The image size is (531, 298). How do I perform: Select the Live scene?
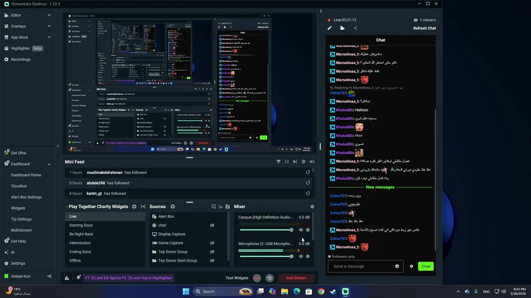[105, 216]
